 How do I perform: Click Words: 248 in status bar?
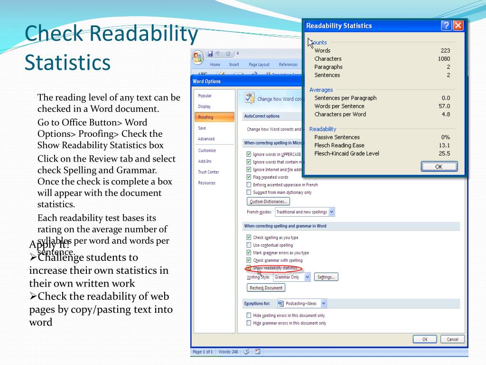coord(228,352)
